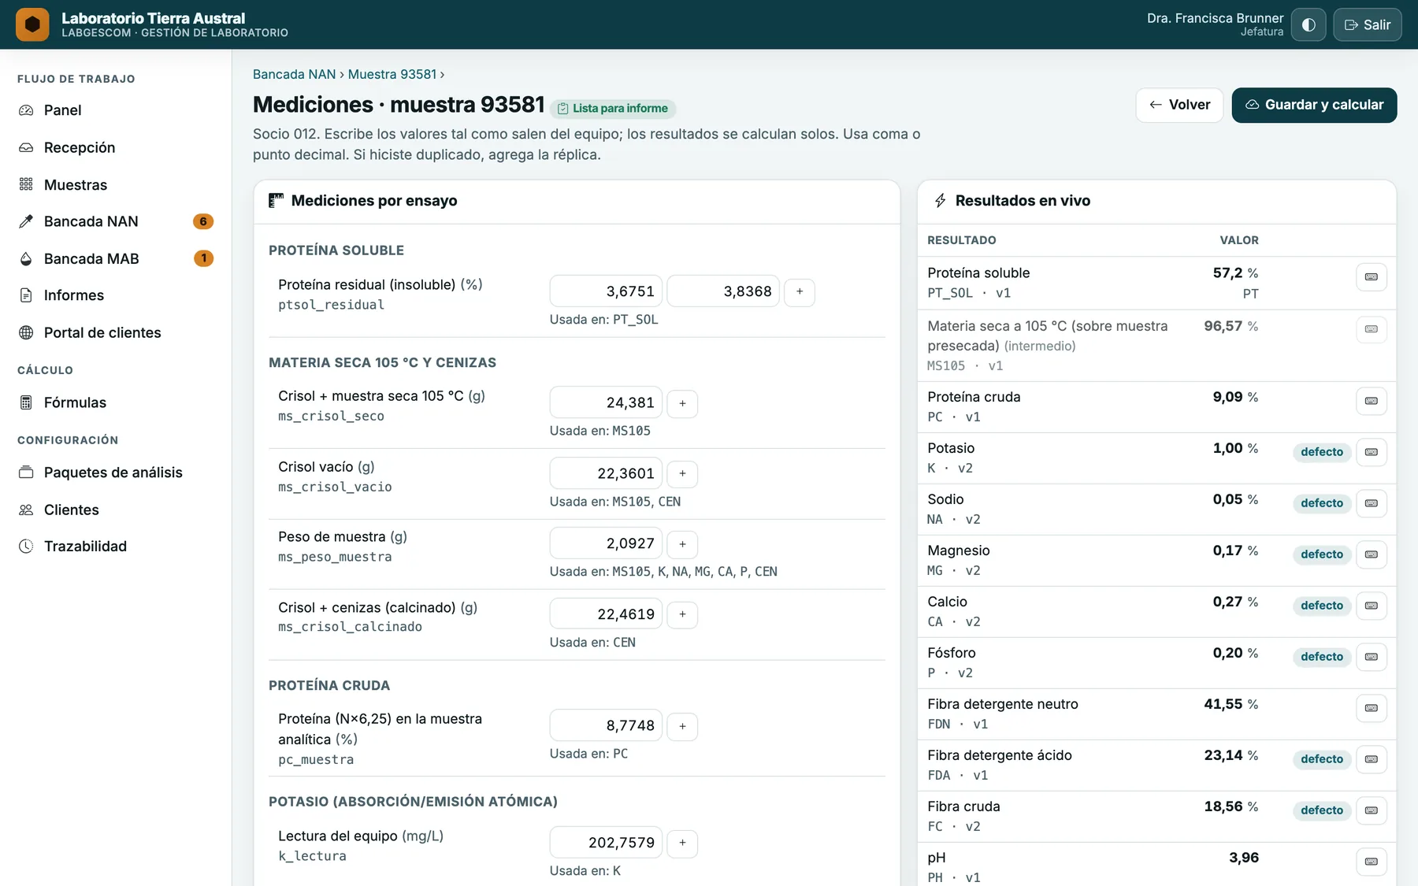Open the Panel dashboard page

click(116, 110)
